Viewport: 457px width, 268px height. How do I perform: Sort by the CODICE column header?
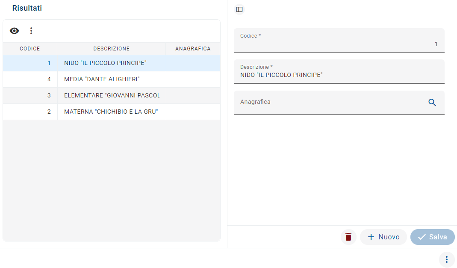click(30, 49)
